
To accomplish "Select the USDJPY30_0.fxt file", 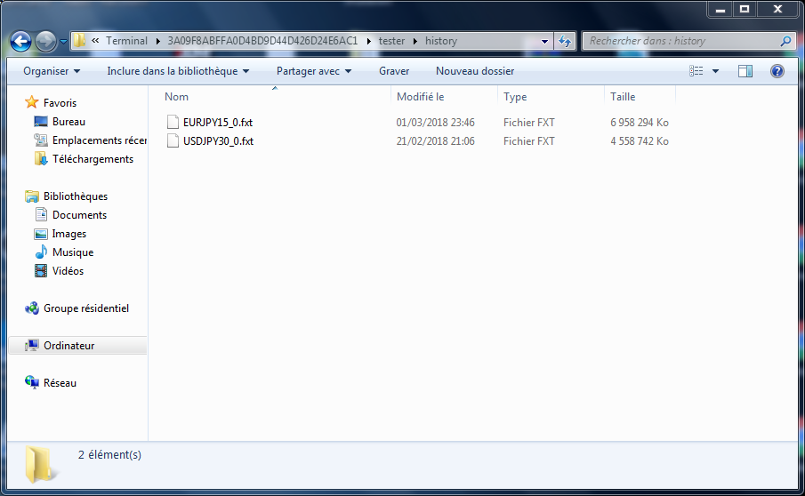I will (218, 141).
